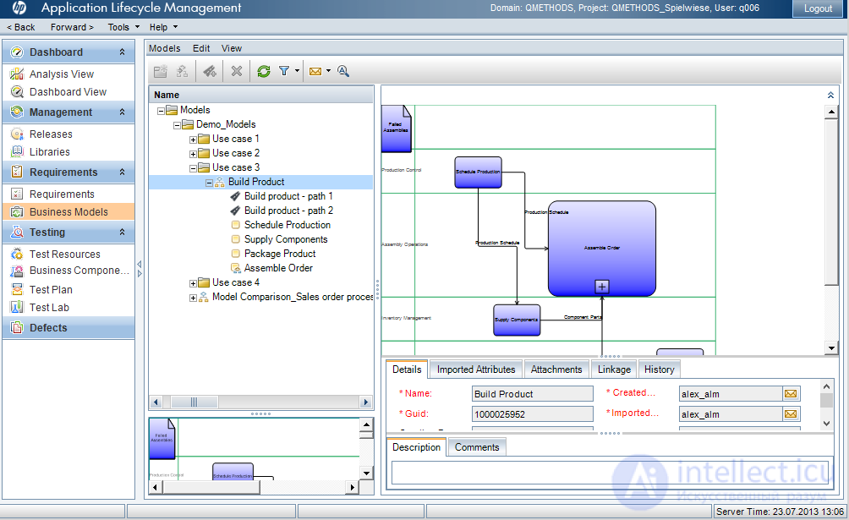Click the Dashboard View icon
This screenshot has width=849, height=520.
(x=17, y=91)
